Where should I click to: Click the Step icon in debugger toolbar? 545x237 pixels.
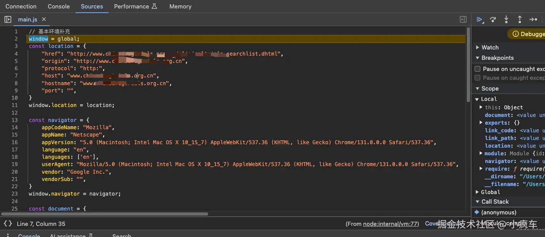click(533, 20)
